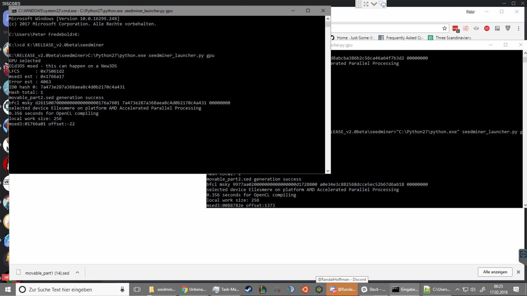The height and width of the screenshot is (296, 527).
Task: Launch League of Legends from the taskbar
Action: tap(262, 289)
